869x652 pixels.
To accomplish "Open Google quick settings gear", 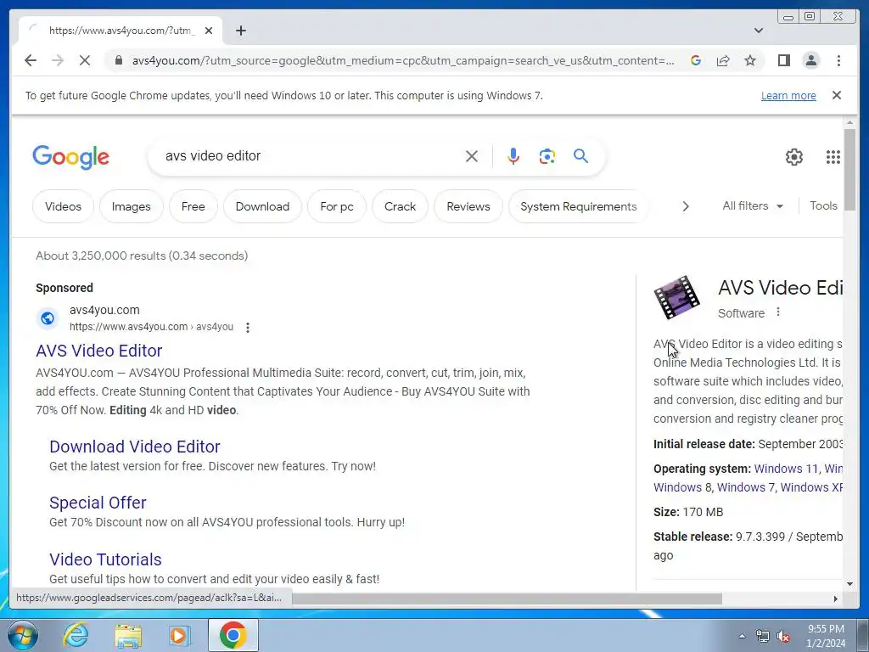I will (x=793, y=157).
